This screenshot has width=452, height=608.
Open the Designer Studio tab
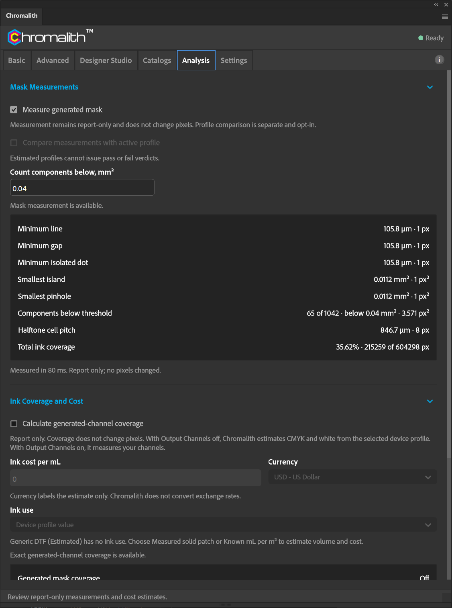106,60
